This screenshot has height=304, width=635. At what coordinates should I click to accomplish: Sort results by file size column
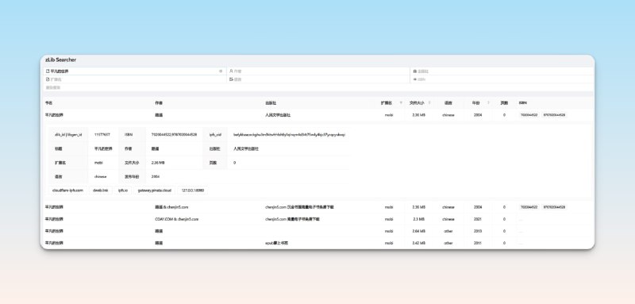[x=429, y=103]
